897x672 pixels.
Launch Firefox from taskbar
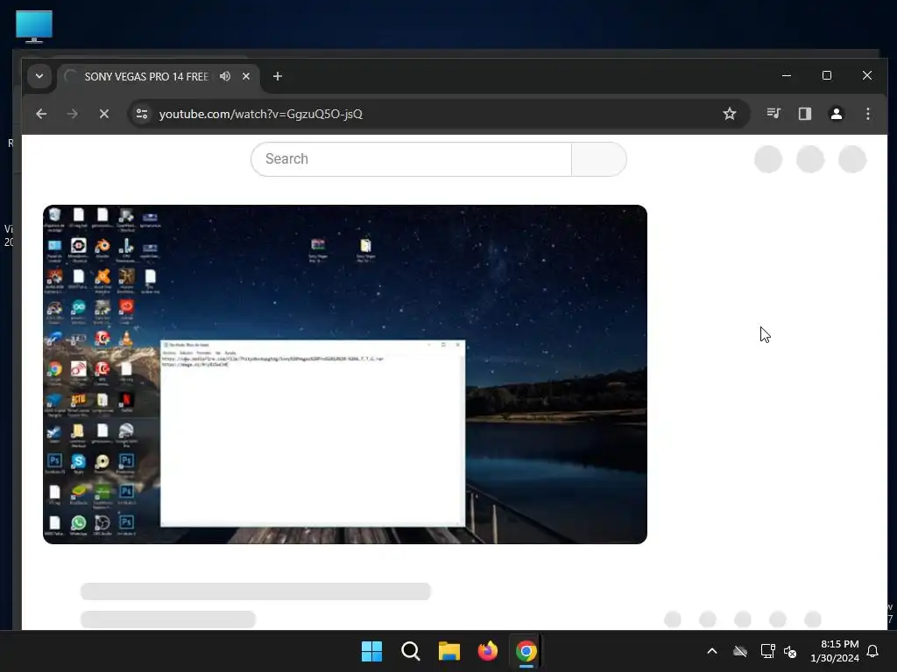point(488,651)
